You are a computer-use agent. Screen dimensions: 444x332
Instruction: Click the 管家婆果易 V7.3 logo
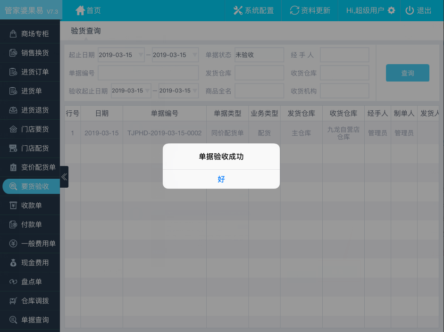click(x=31, y=11)
